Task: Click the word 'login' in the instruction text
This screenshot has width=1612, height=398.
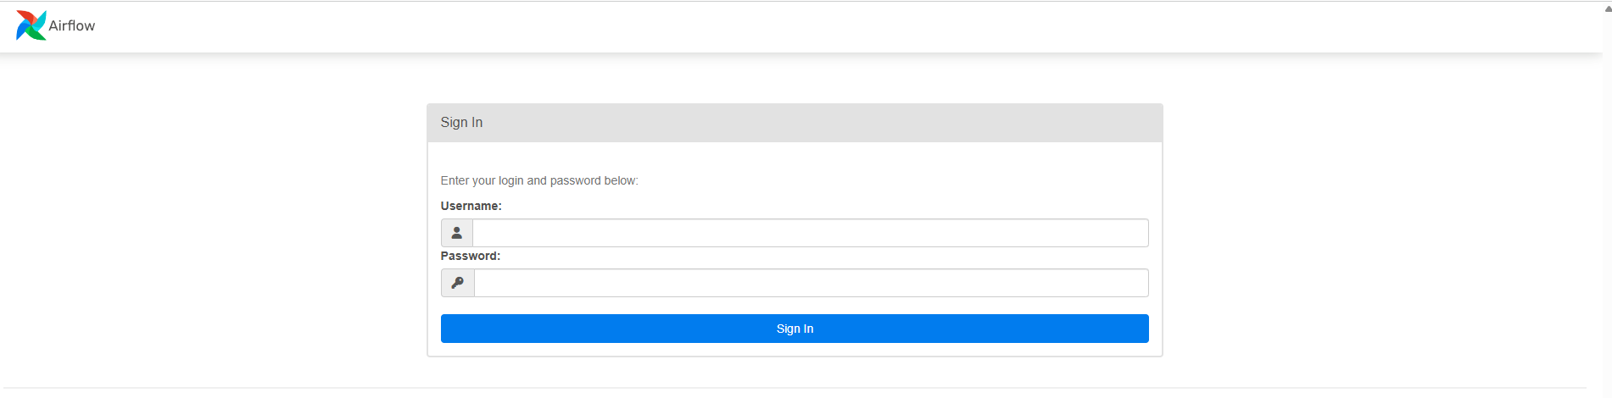Action: coord(510,180)
